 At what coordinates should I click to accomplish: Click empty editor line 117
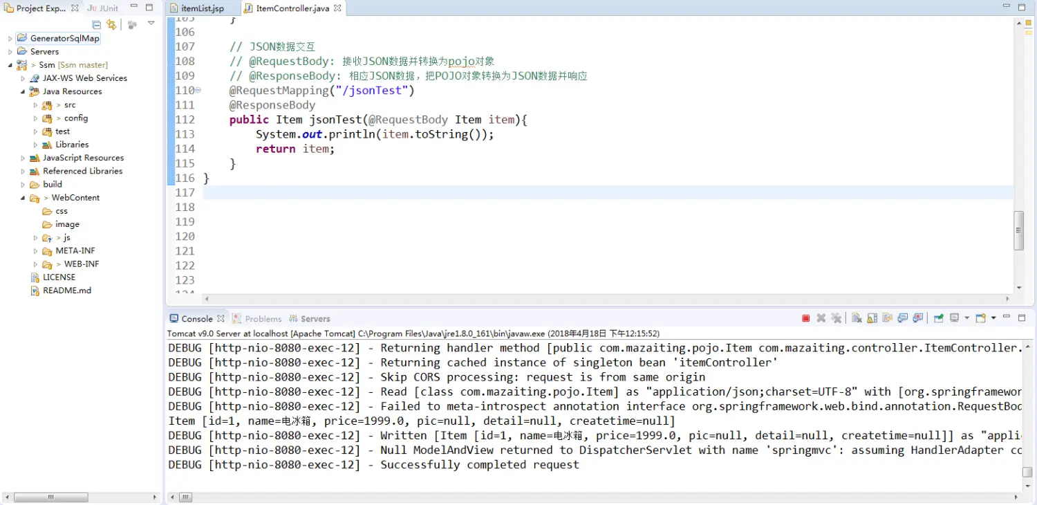click(x=608, y=192)
